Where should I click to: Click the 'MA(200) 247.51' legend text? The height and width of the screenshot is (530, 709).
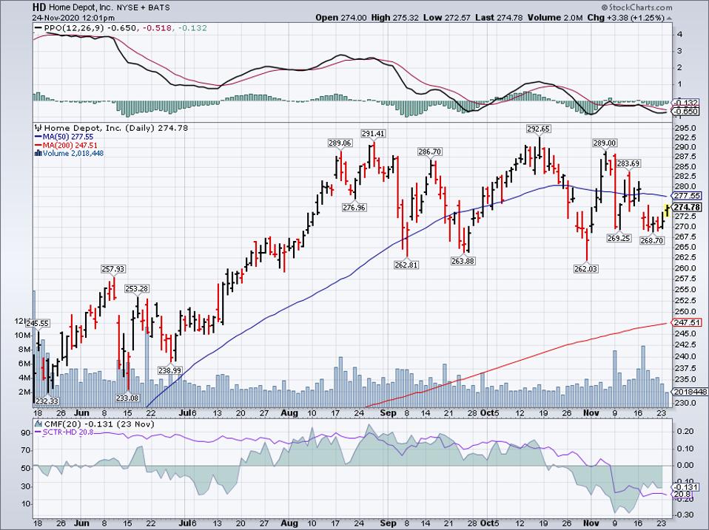point(70,146)
